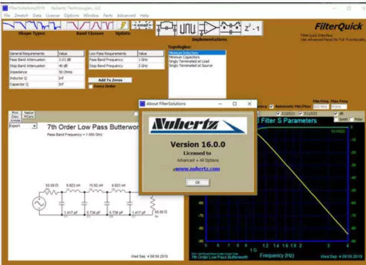Toggle the S12/S21 trace checkbox
Screen dimensions: 366x265
coord(278,113)
